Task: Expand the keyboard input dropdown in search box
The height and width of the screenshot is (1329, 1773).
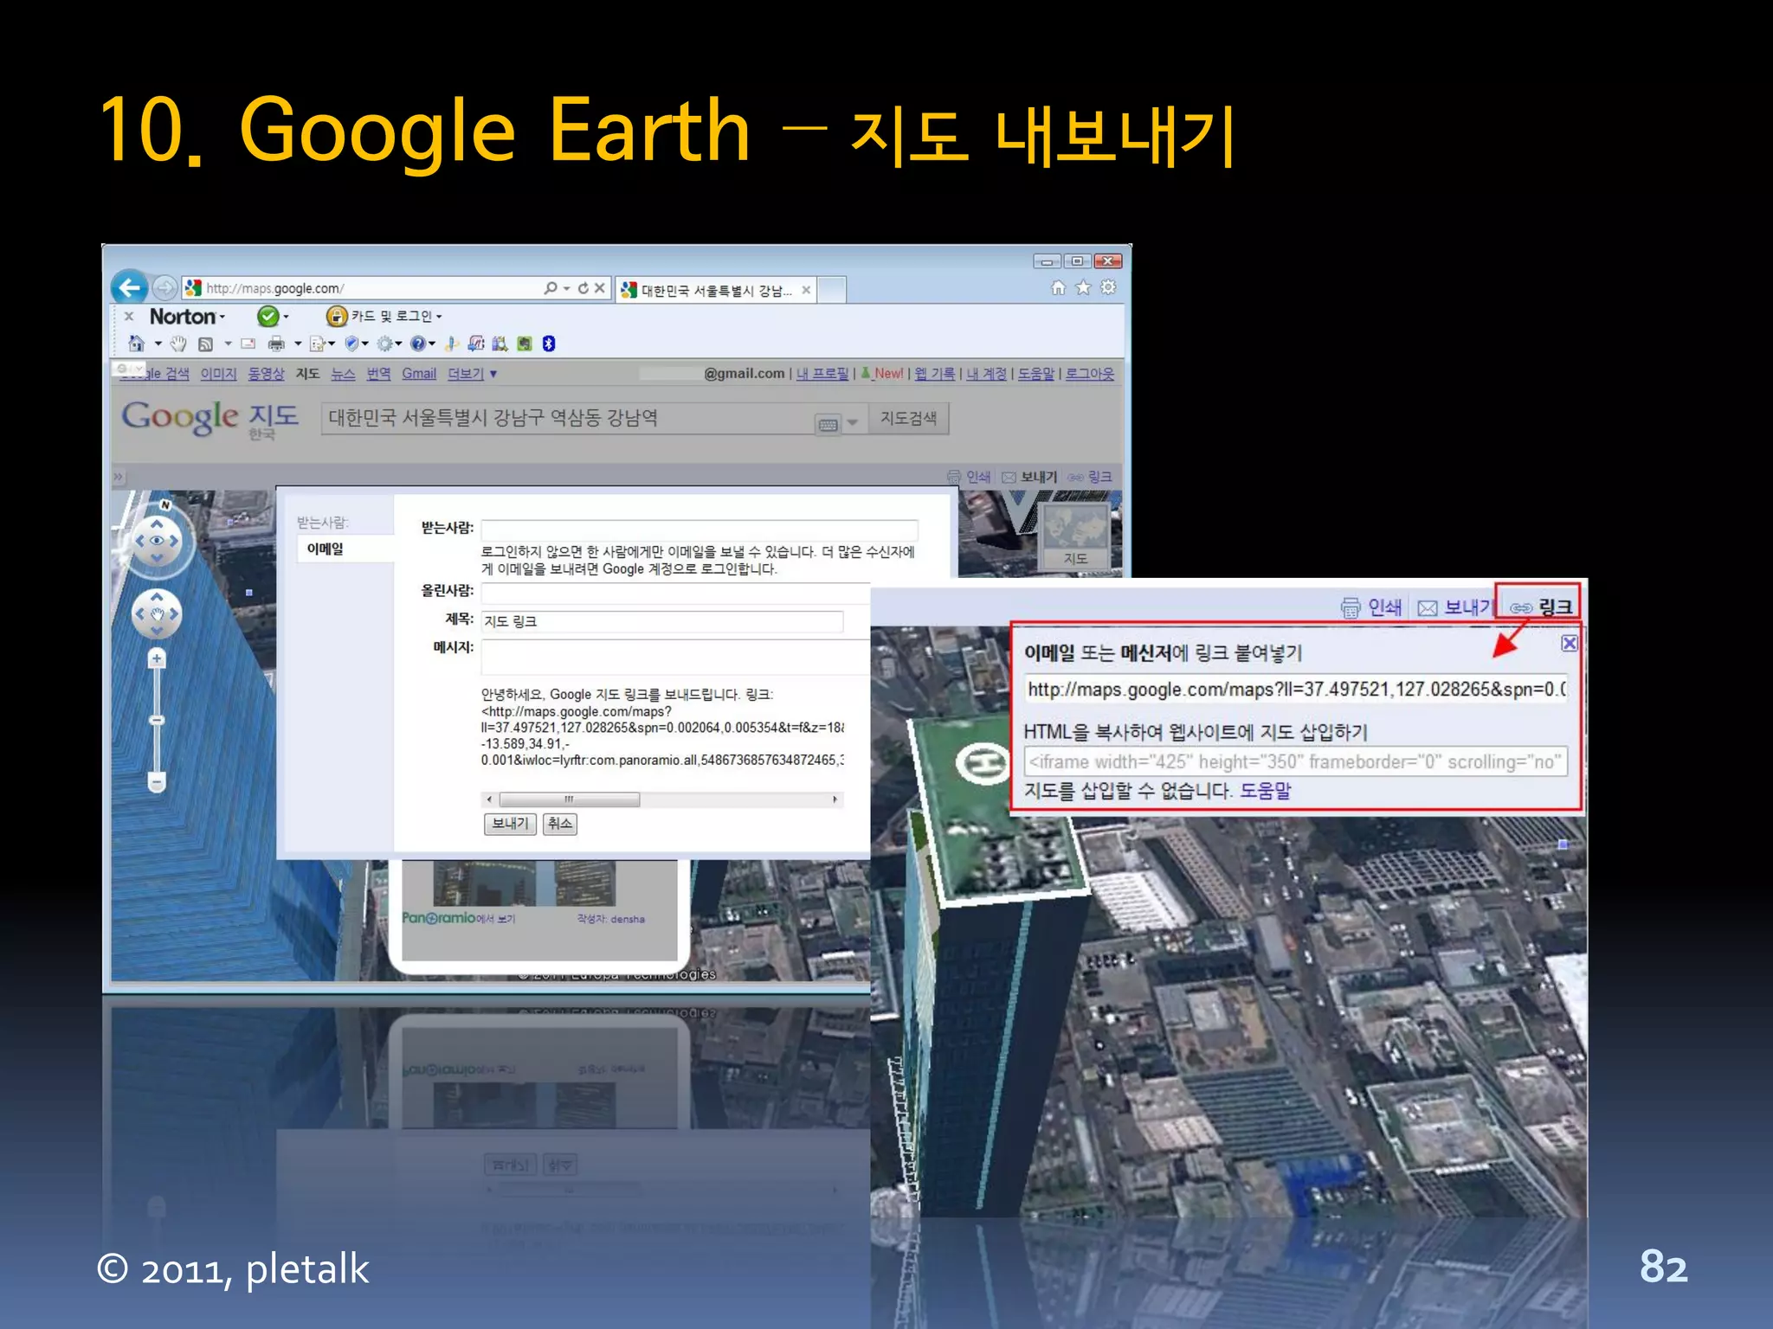Action: (x=853, y=423)
